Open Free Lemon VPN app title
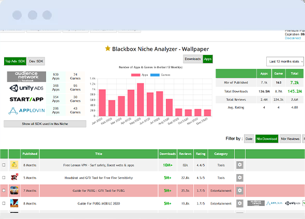Image resolution: width=305 pixels, height=219 pixels. 99,165
